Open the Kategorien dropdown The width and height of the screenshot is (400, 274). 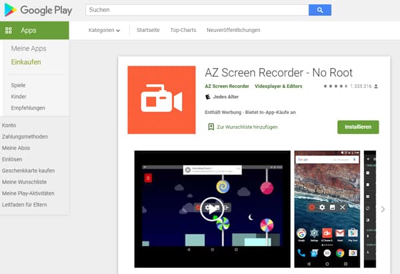point(104,30)
